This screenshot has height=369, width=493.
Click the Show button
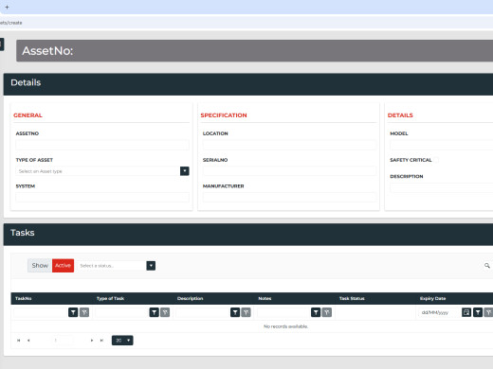tap(40, 266)
